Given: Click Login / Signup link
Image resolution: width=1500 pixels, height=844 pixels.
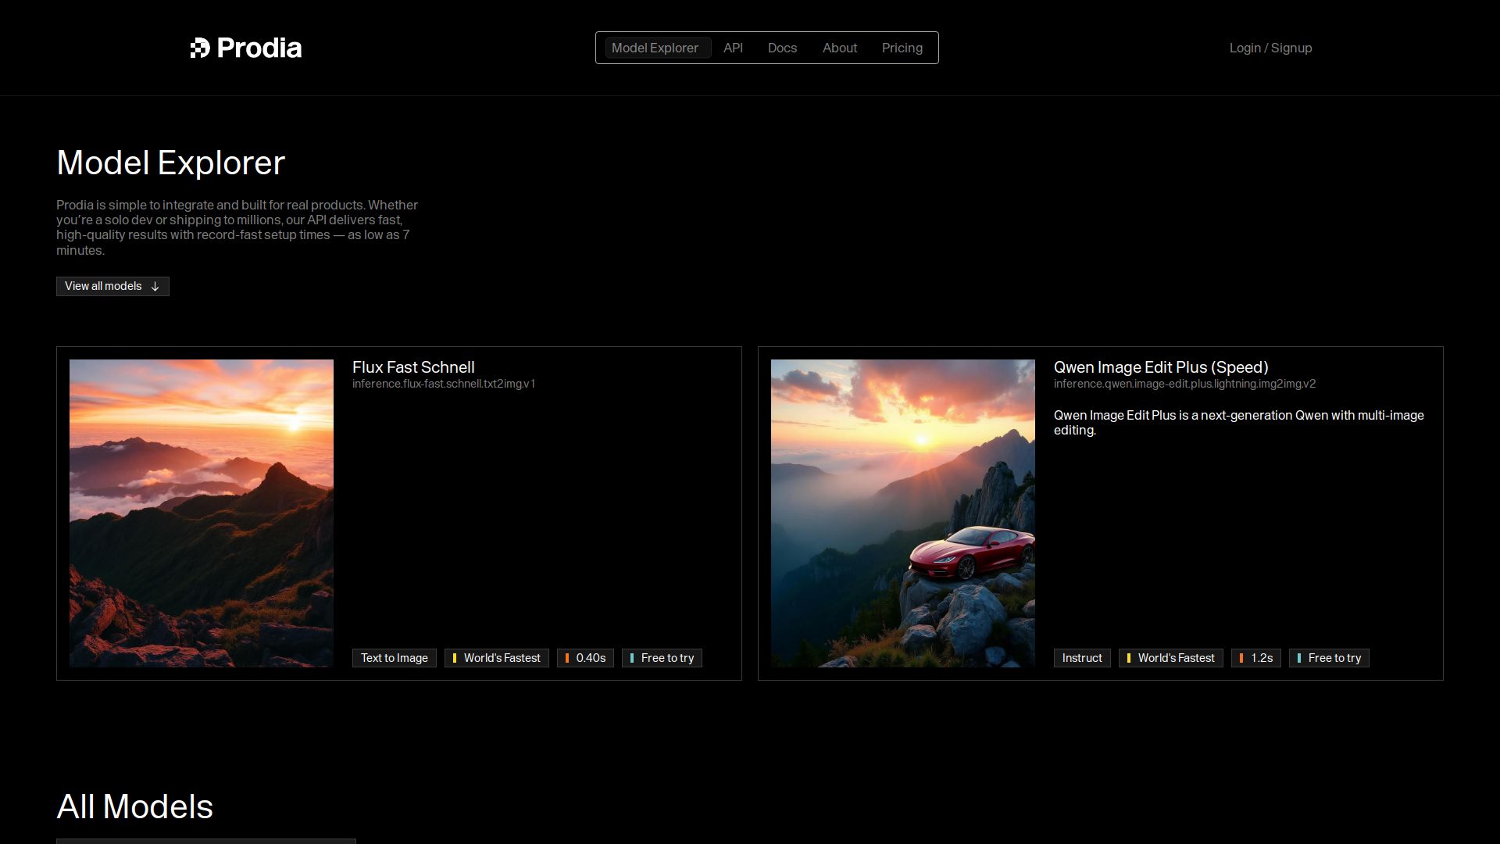Looking at the screenshot, I should tap(1270, 48).
